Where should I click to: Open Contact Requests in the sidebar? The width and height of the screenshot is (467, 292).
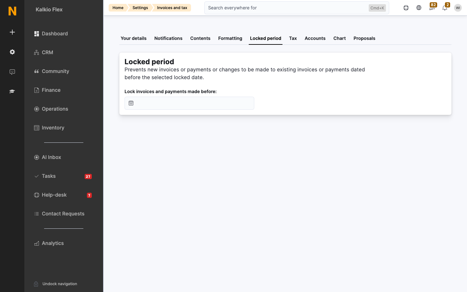coord(64,214)
